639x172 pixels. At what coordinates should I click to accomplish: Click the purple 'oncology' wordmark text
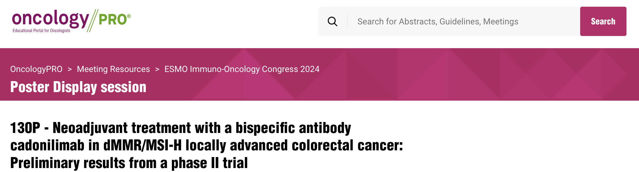click(x=50, y=19)
